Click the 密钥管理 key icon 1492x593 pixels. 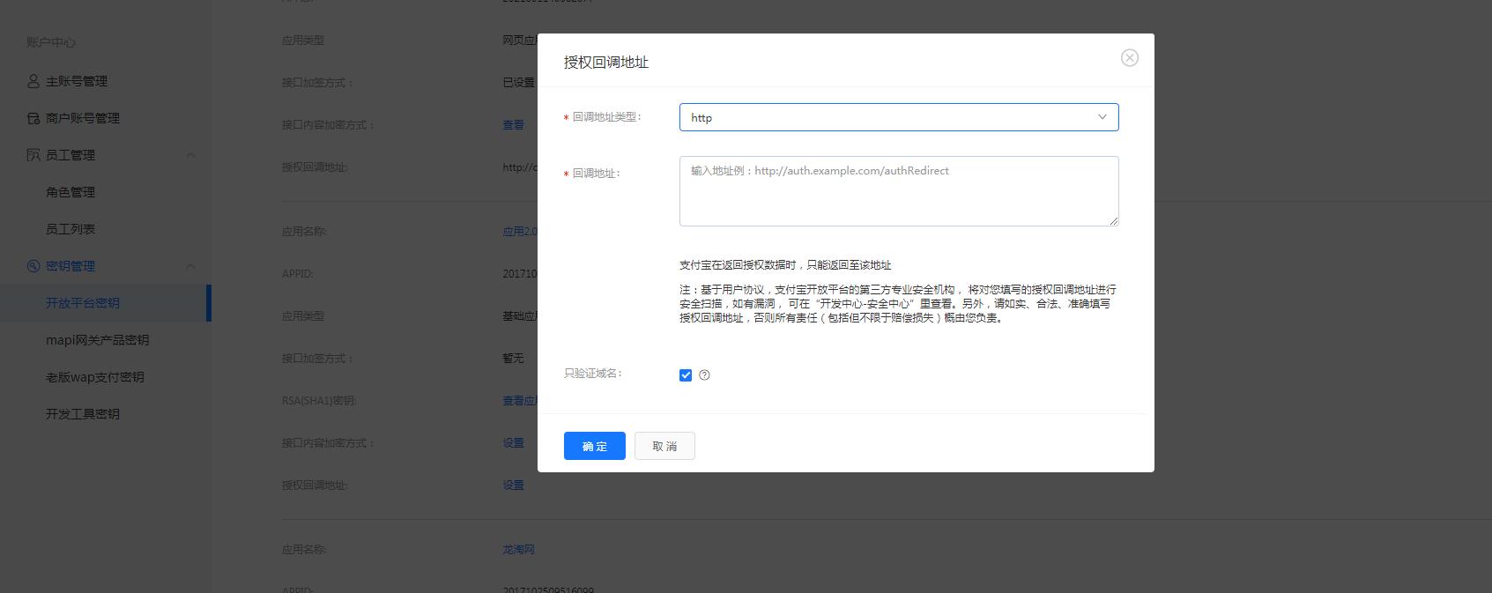(33, 266)
